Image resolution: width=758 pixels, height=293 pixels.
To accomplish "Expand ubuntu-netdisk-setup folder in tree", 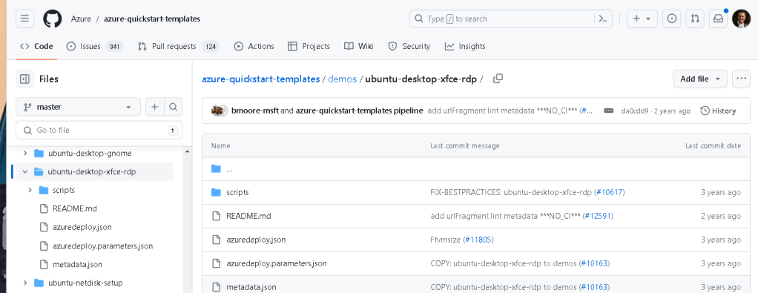I will (24, 283).
